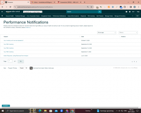Open A-to-z Guarantee Claims
Viewport: 141px width, 113px height.
point(33,16)
